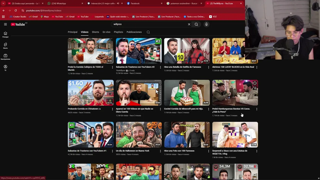Open the YouTube guide hamburger menu
320x180 pixels.
point(5,24)
